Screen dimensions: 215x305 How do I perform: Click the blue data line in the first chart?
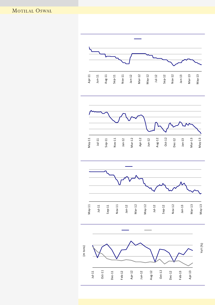point(138,53)
